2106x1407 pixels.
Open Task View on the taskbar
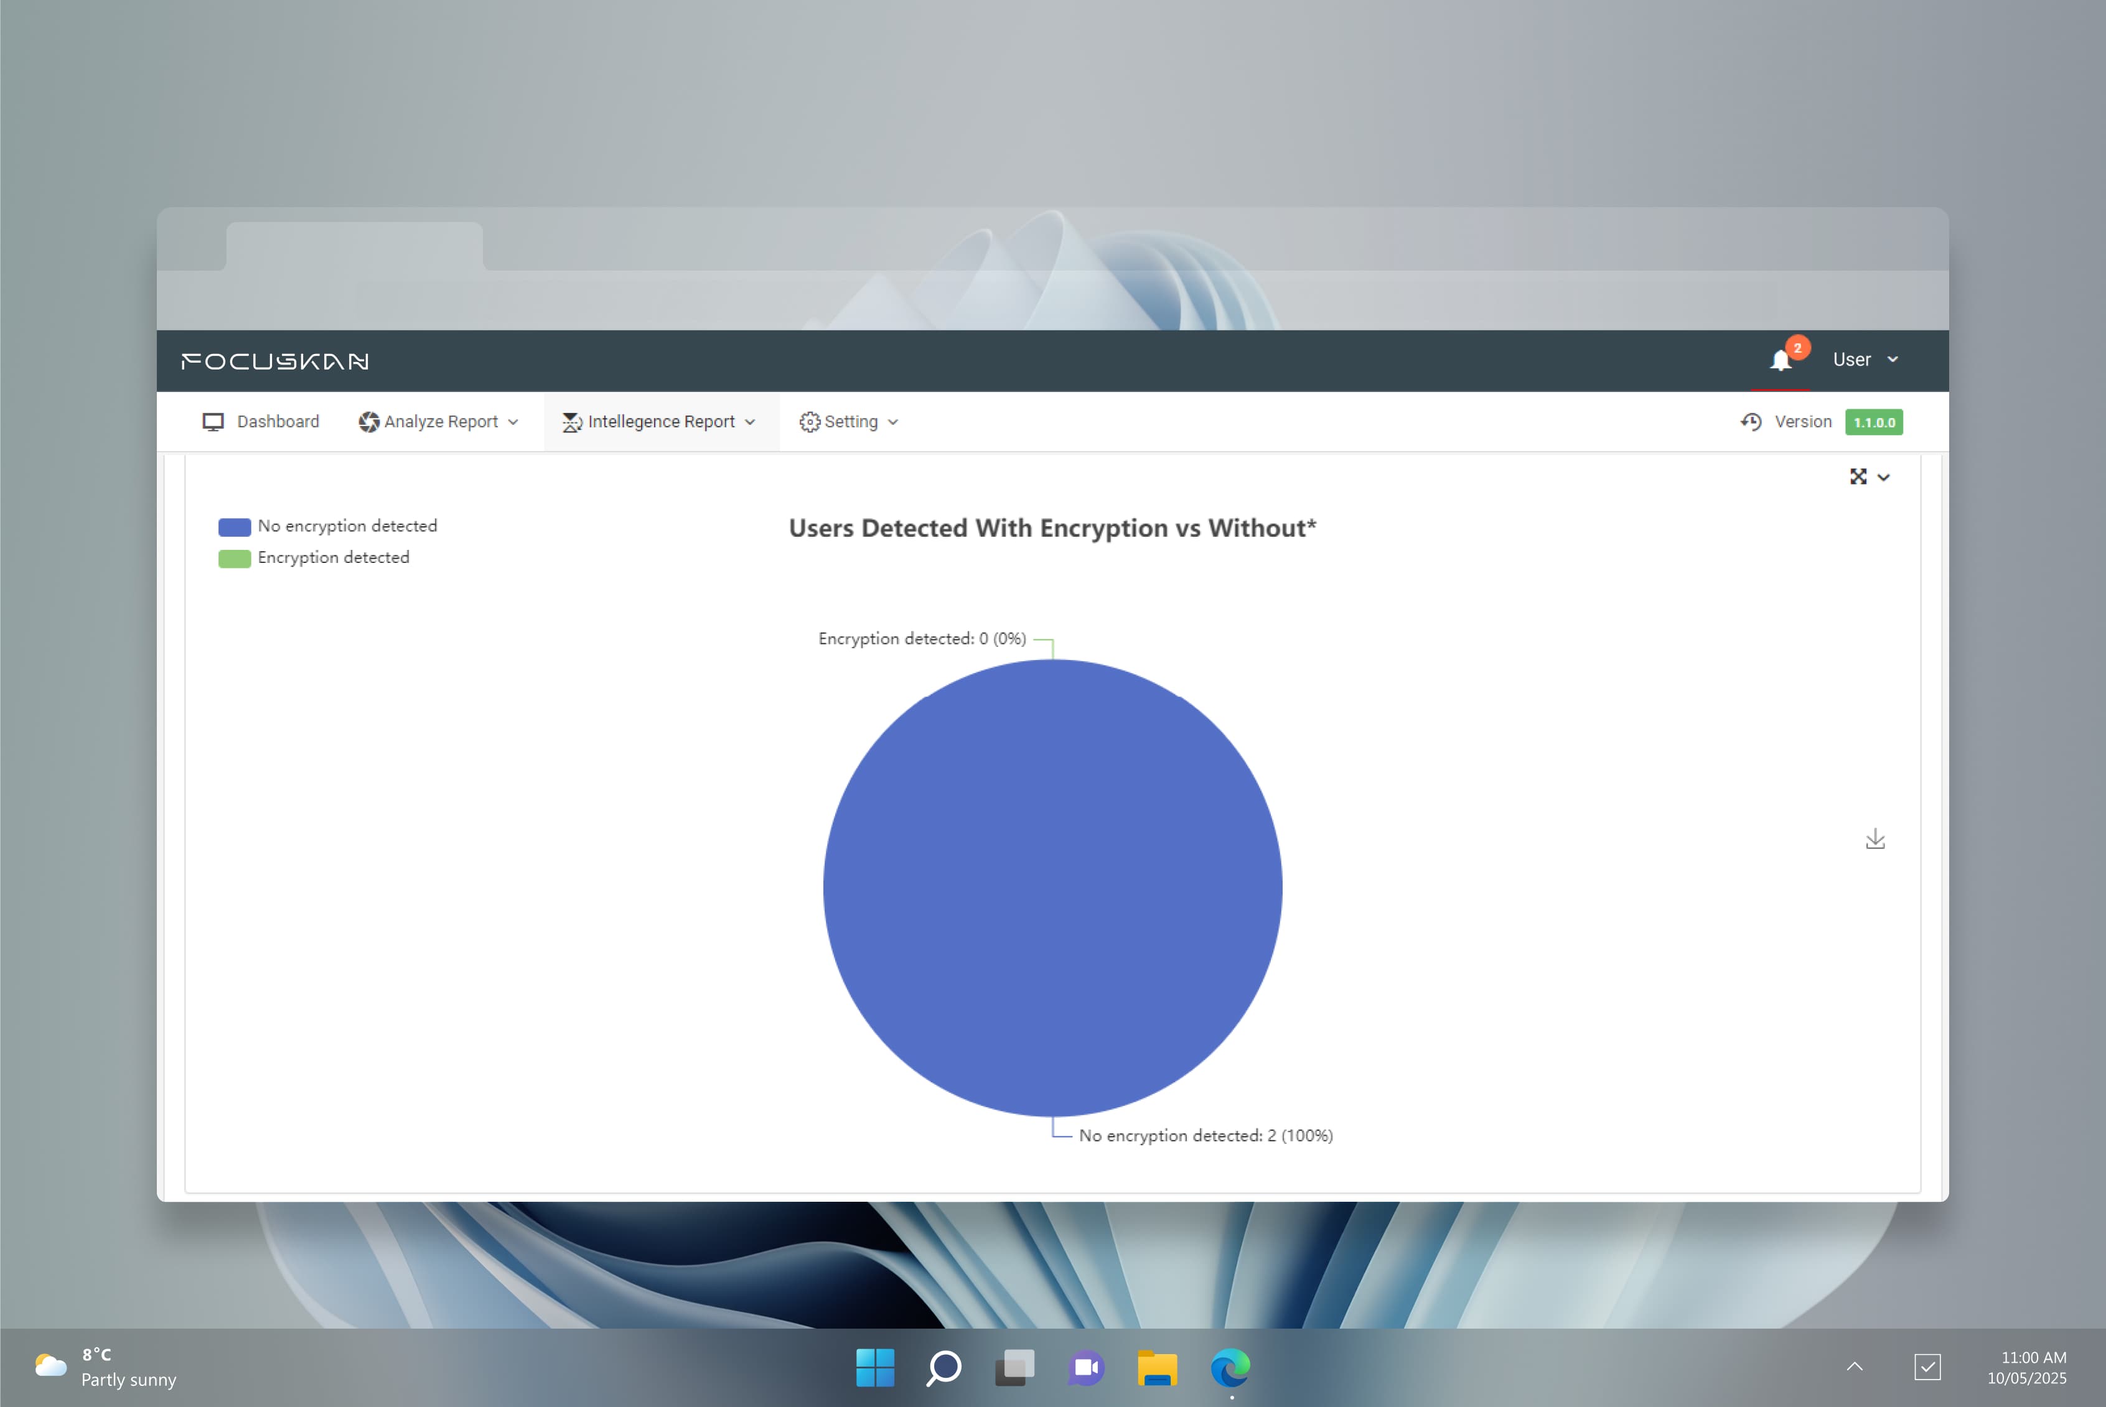tap(1015, 1368)
